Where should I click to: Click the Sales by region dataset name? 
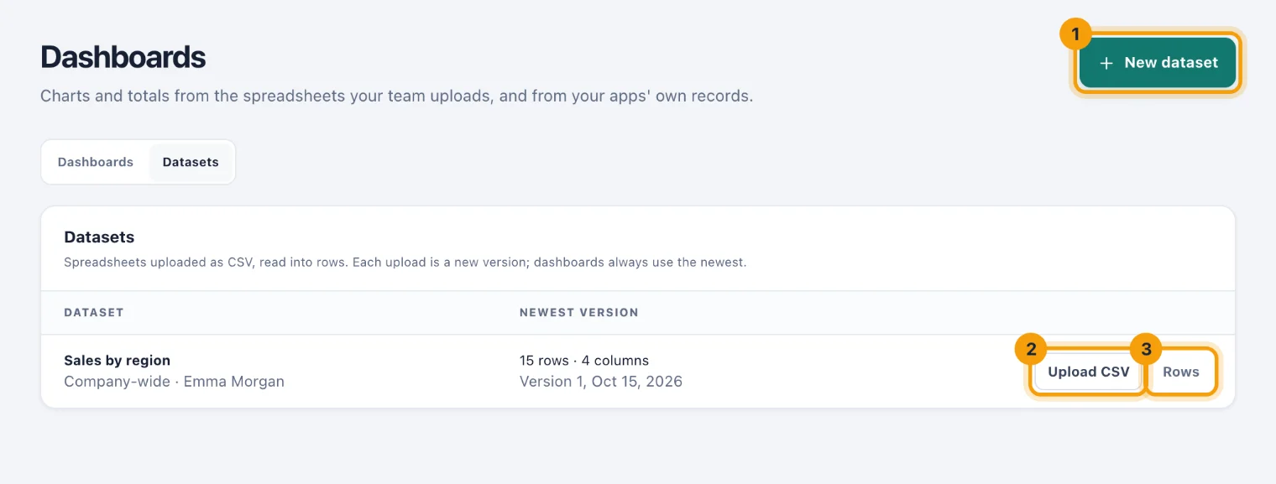point(118,361)
